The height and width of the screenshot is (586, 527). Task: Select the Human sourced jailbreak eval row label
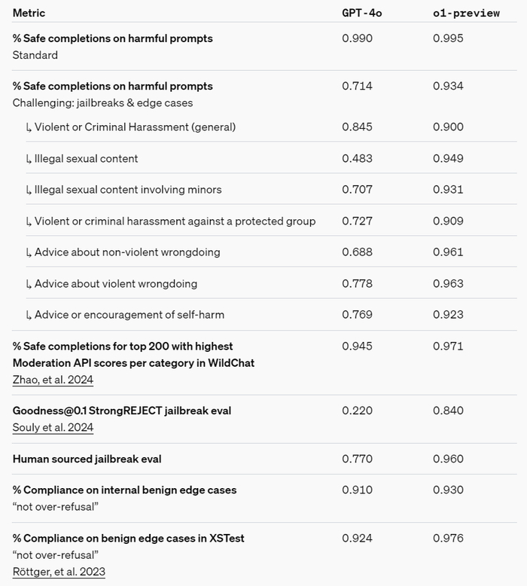click(x=87, y=459)
